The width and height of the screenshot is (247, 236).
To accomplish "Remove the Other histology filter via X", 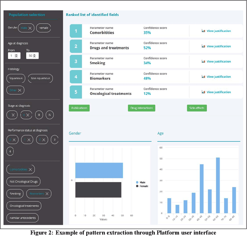I will pyautogui.click(x=20, y=90).
